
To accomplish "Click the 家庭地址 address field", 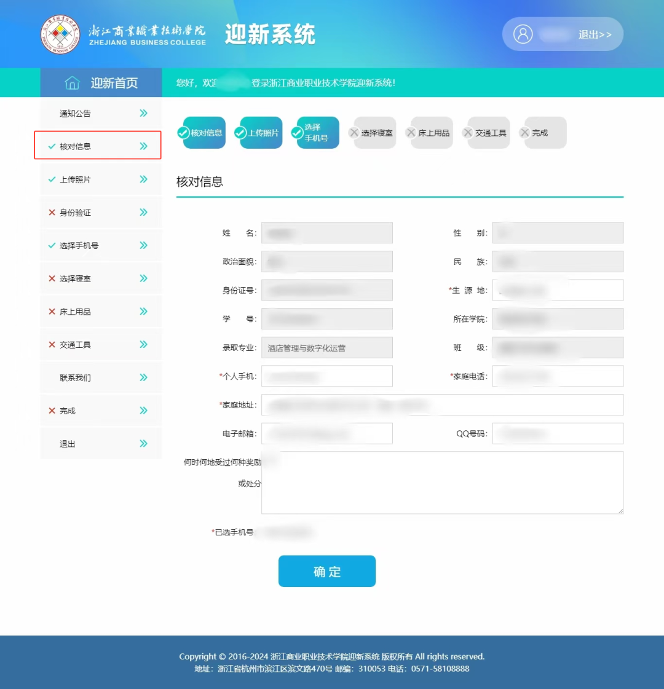I will click(x=442, y=405).
